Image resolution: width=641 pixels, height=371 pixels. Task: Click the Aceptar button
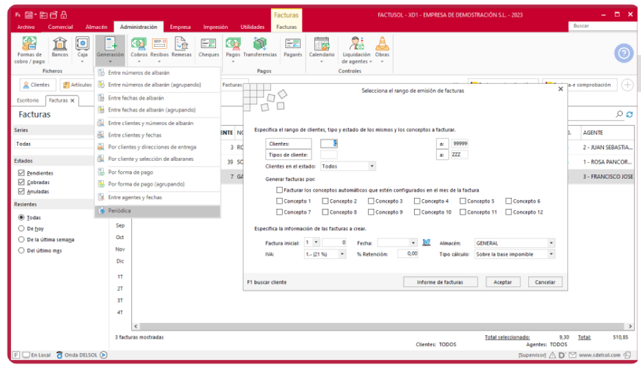pyautogui.click(x=503, y=282)
